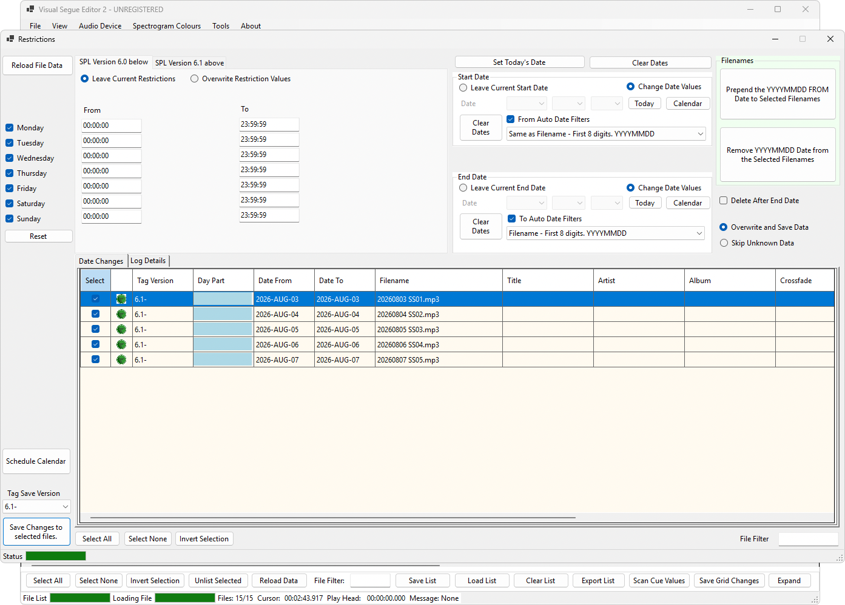Open first End Date date dropdown
This screenshot has height=605, width=845.
coord(527,203)
